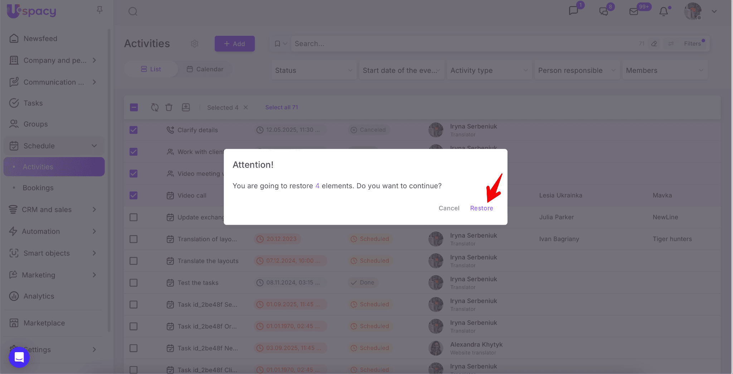Screen dimensions: 733x374
Task: Open the email inbox icon with 99+ badge
Action: (634, 11)
